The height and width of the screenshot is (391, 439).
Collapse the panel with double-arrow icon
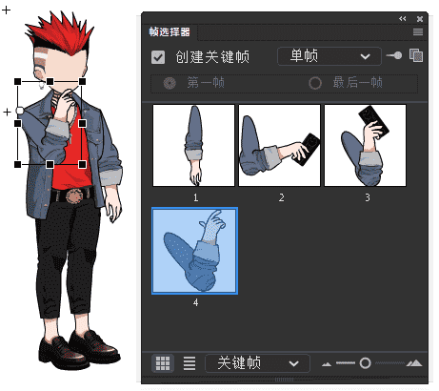(403, 19)
